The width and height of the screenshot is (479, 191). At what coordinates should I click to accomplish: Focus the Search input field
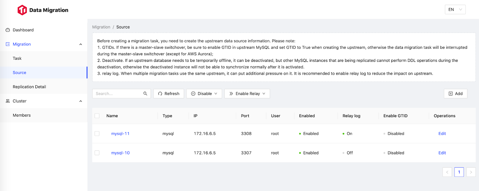click(x=118, y=94)
